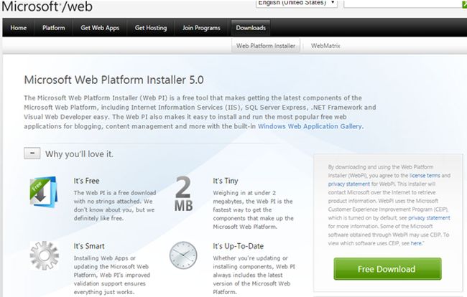The height and width of the screenshot is (297, 467).
Task: Click the Microsoft Web Platform Installer 5.0 heading
Action: click(x=114, y=80)
